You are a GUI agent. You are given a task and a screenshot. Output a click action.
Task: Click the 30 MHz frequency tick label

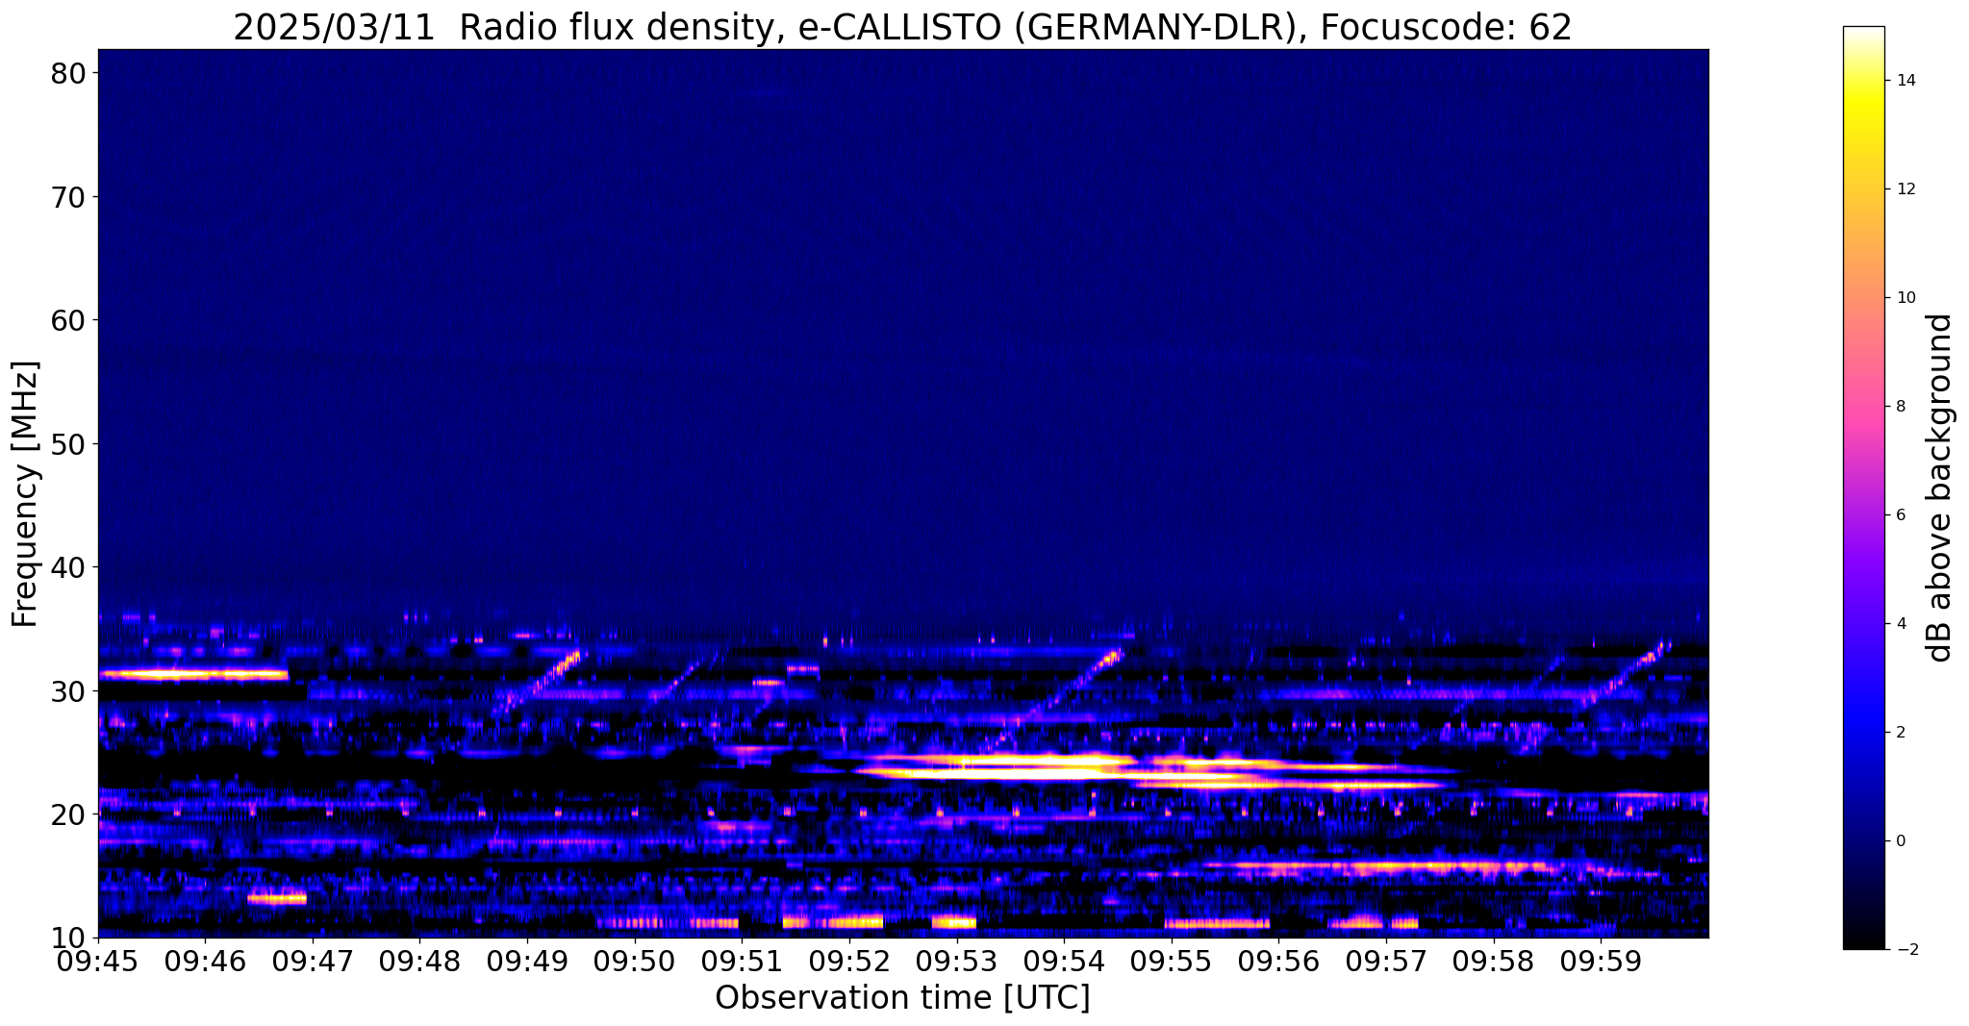[x=68, y=691]
